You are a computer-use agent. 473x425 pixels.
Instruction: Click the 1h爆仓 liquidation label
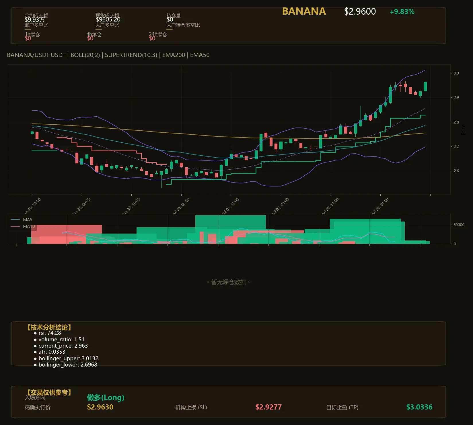click(x=32, y=34)
